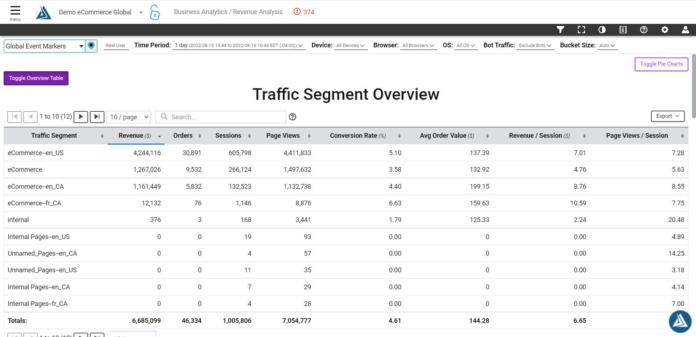Screen dimensions: 696x337
Task: Open the floating Blue Triangle chat button
Action: (680, 321)
